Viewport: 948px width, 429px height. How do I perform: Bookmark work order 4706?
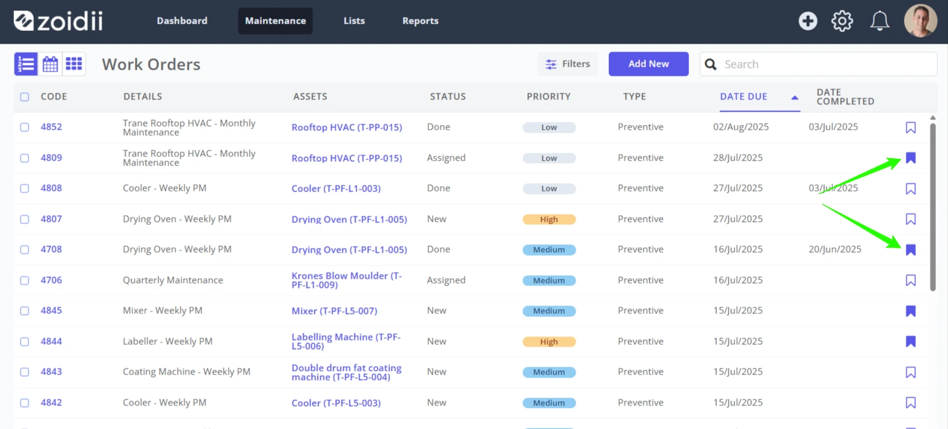(910, 280)
